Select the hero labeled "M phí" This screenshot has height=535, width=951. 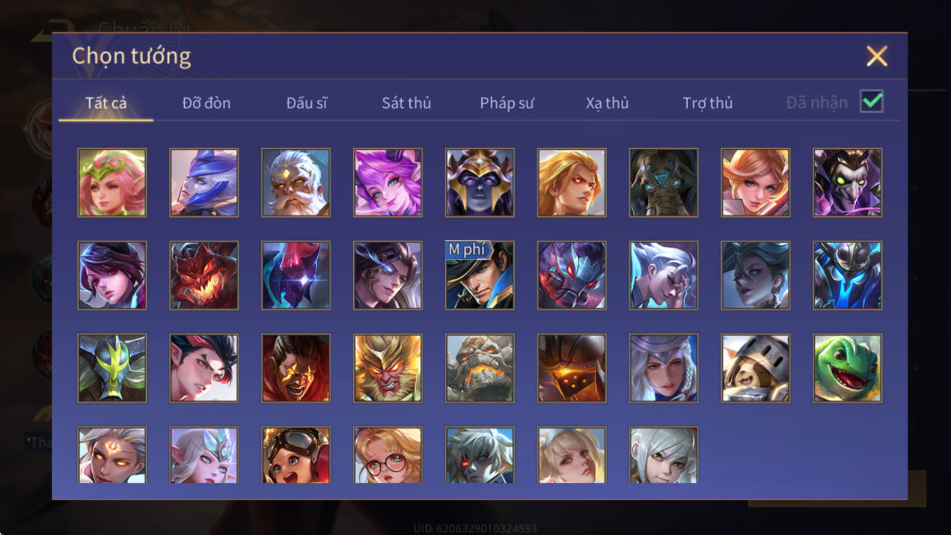pyautogui.click(x=479, y=275)
